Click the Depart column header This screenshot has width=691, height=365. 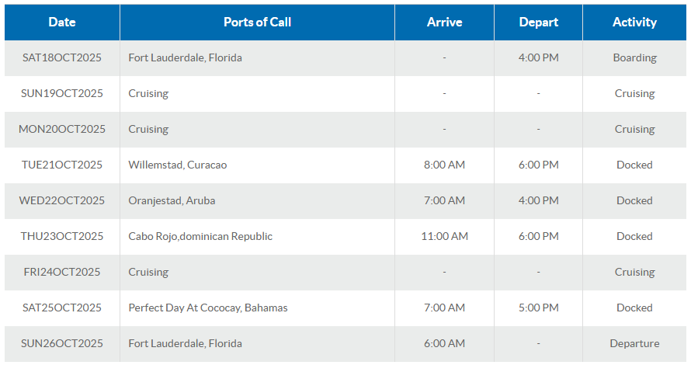pyautogui.click(x=538, y=23)
